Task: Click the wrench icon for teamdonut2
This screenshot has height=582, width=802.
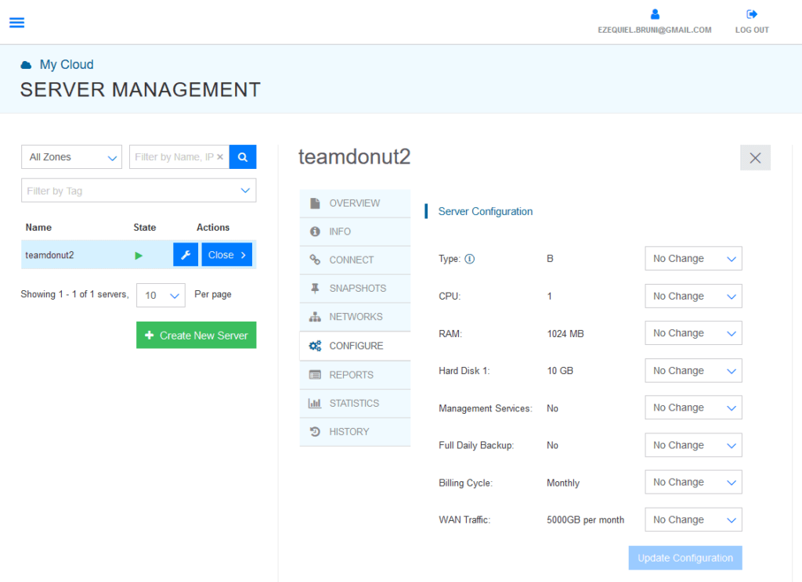Action: pos(186,255)
